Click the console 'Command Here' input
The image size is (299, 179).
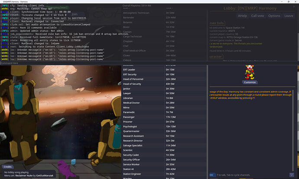tap(149, 63)
